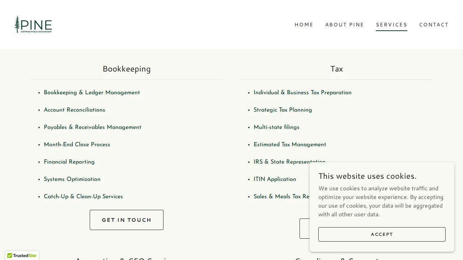Select Catch-Up & Clean-Up Services item
The width and height of the screenshot is (463, 260).
[x=83, y=196]
